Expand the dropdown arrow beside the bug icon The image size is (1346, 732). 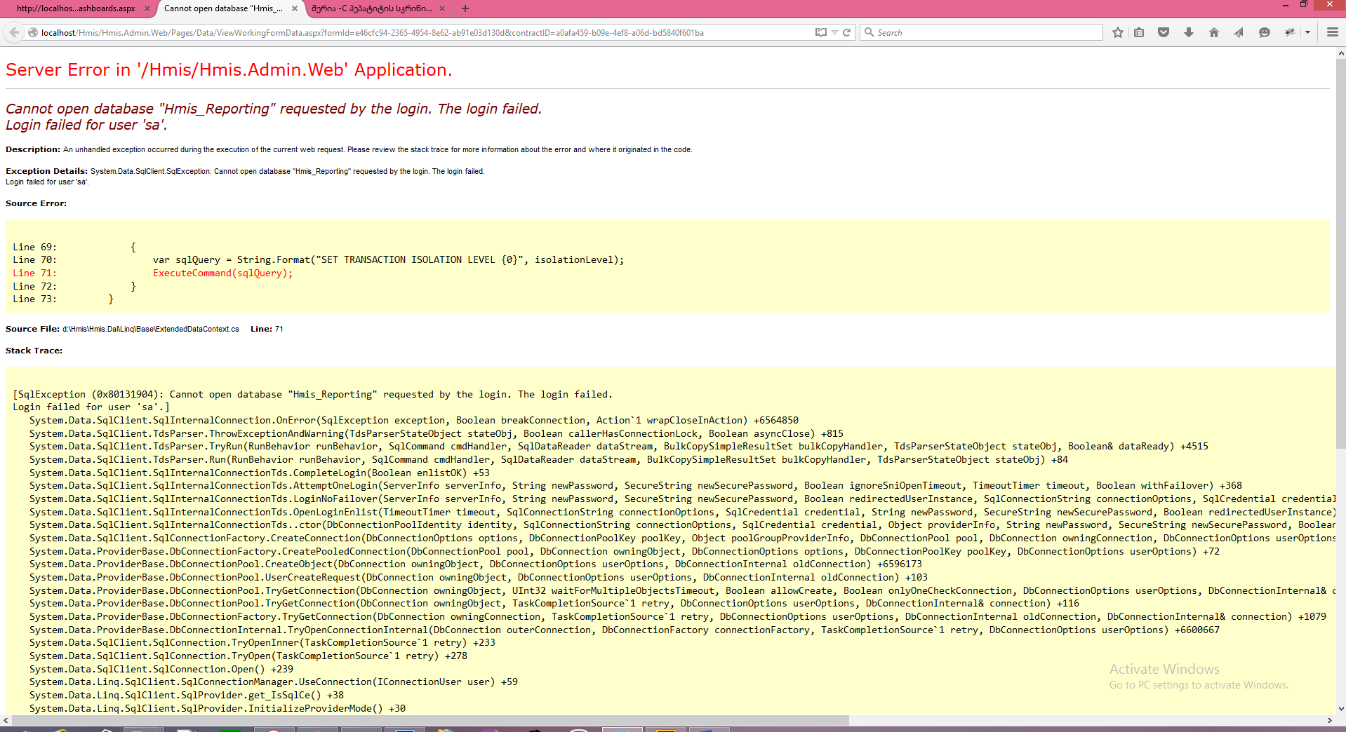pyautogui.click(x=1307, y=32)
